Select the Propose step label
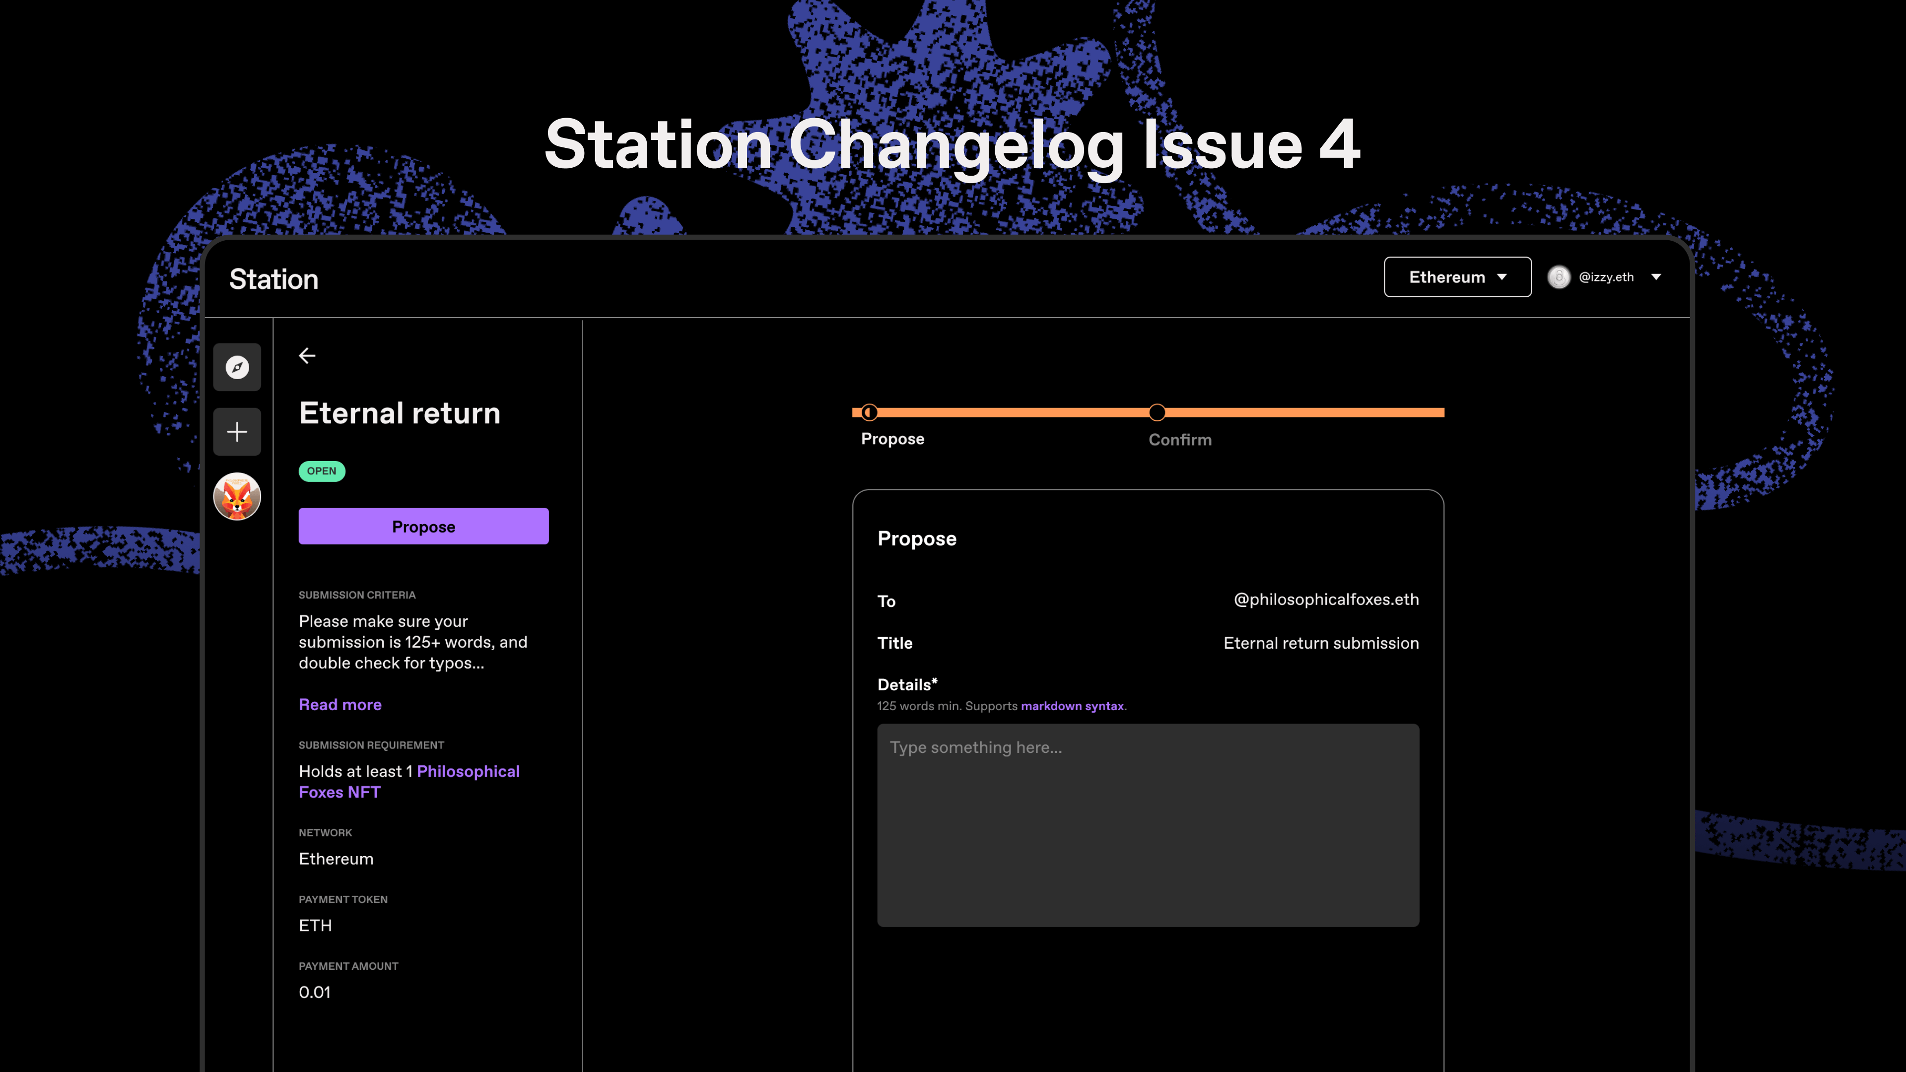The image size is (1906, 1072). pos(892,439)
